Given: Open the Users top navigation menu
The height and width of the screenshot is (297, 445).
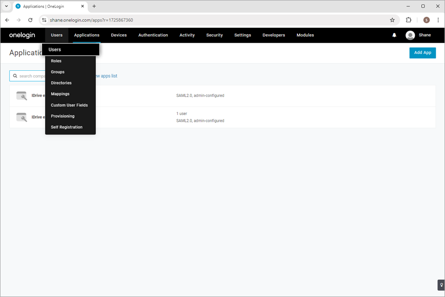Looking at the screenshot, I should (x=57, y=35).
